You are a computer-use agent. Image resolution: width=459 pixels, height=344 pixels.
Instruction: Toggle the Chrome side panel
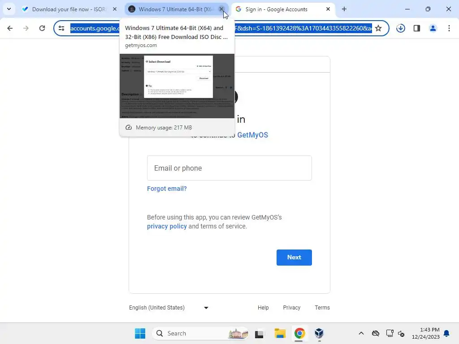tap(417, 28)
